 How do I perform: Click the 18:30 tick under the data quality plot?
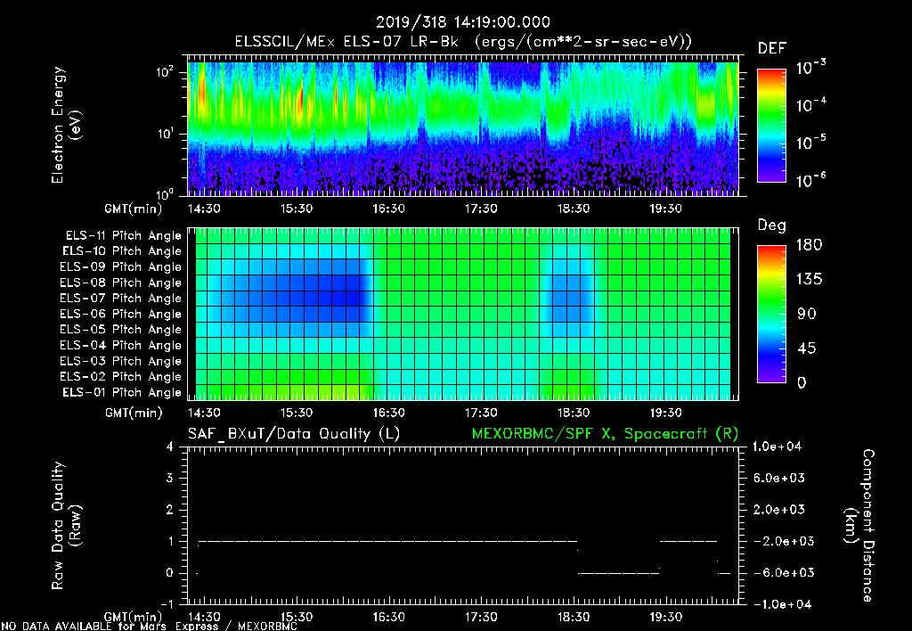[x=573, y=617]
